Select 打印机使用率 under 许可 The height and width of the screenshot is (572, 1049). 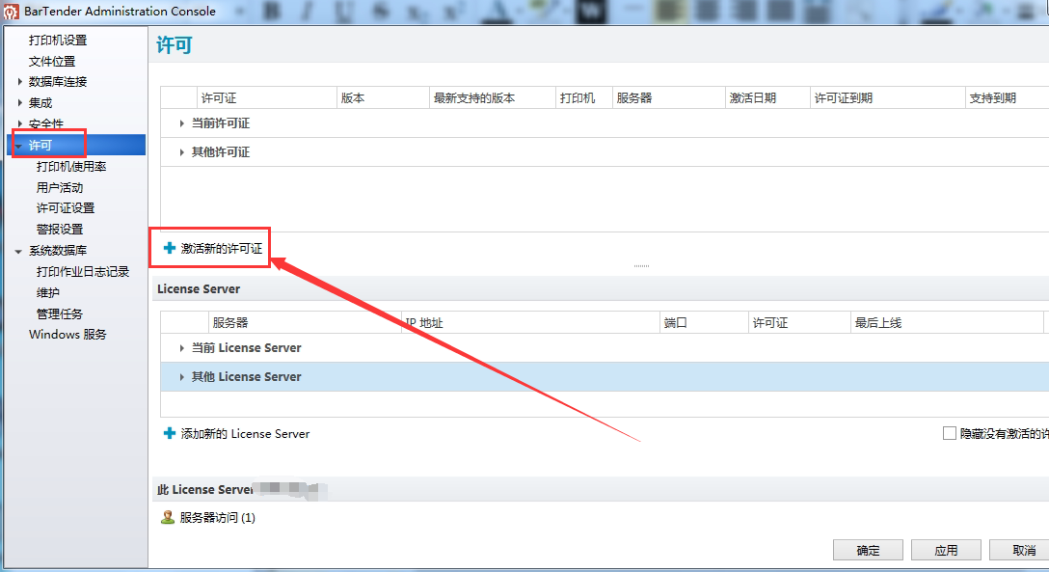pos(71,167)
